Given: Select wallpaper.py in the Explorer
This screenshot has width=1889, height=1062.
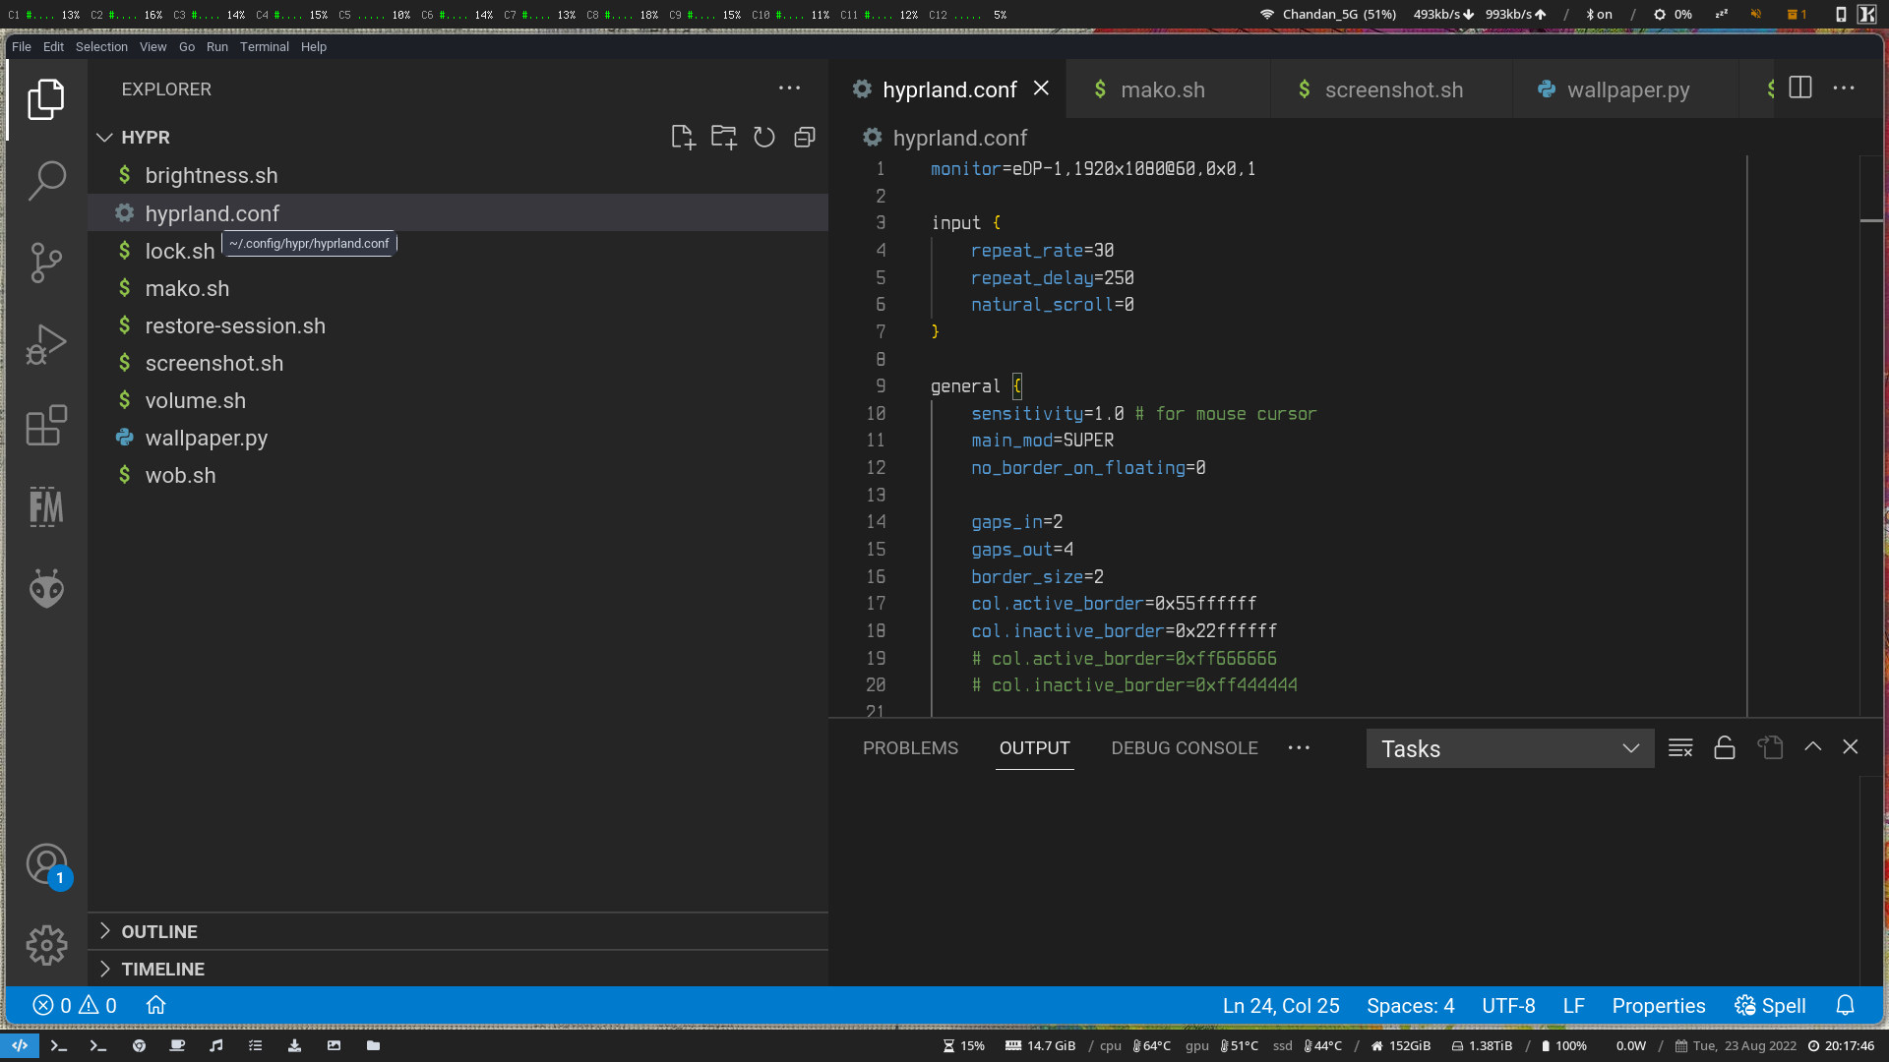Looking at the screenshot, I should tap(207, 438).
